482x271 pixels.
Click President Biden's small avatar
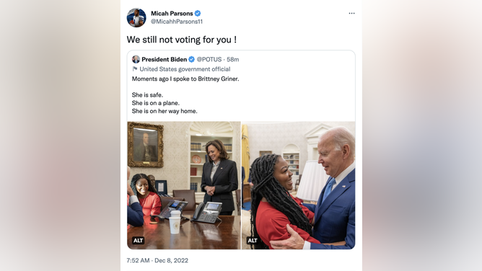136,59
